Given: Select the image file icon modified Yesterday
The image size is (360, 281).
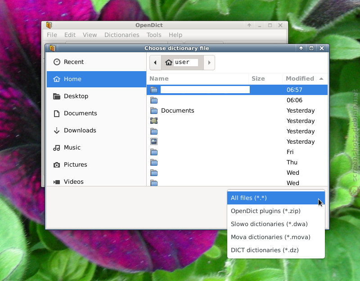Looking at the screenshot, I should pyautogui.click(x=154, y=141).
